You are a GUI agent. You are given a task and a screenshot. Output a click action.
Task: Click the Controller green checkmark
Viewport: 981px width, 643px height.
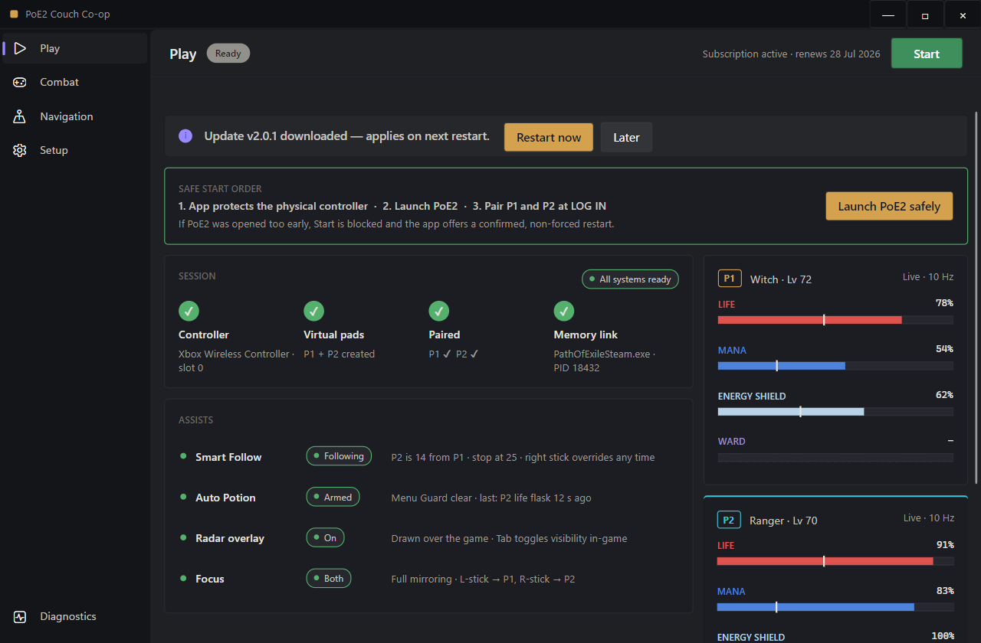(x=189, y=311)
